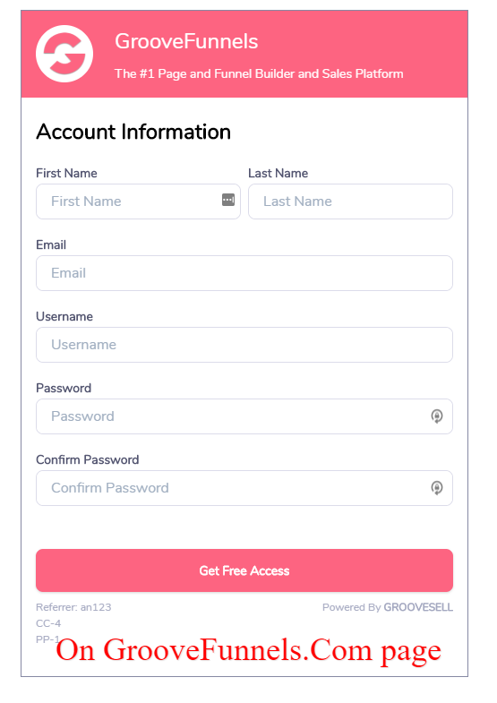This screenshot has width=497, height=703.
Task: Focus the Last Name input field
Action: tap(350, 201)
